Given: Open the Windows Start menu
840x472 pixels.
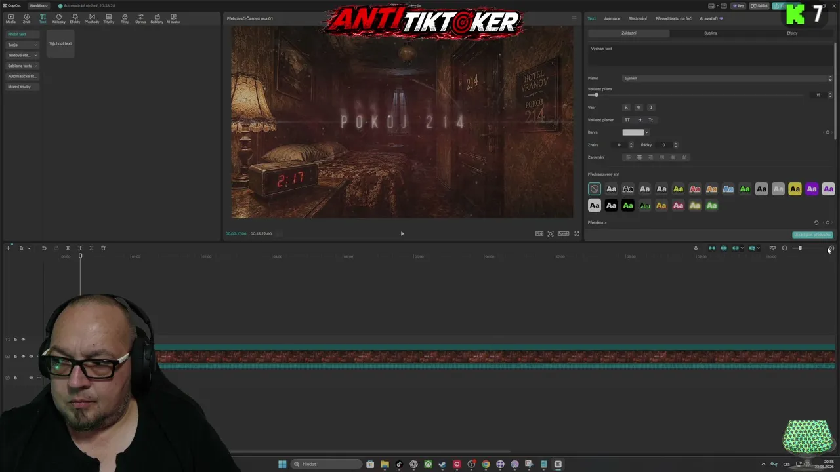Looking at the screenshot, I should point(282,464).
